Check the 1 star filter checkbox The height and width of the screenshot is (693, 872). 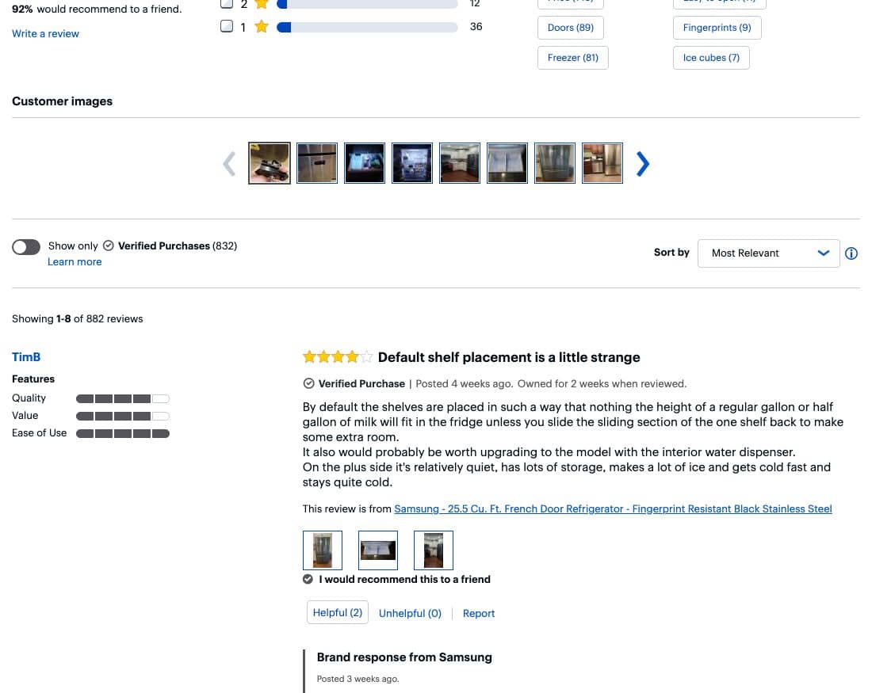pyautogui.click(x=227, y=27)
